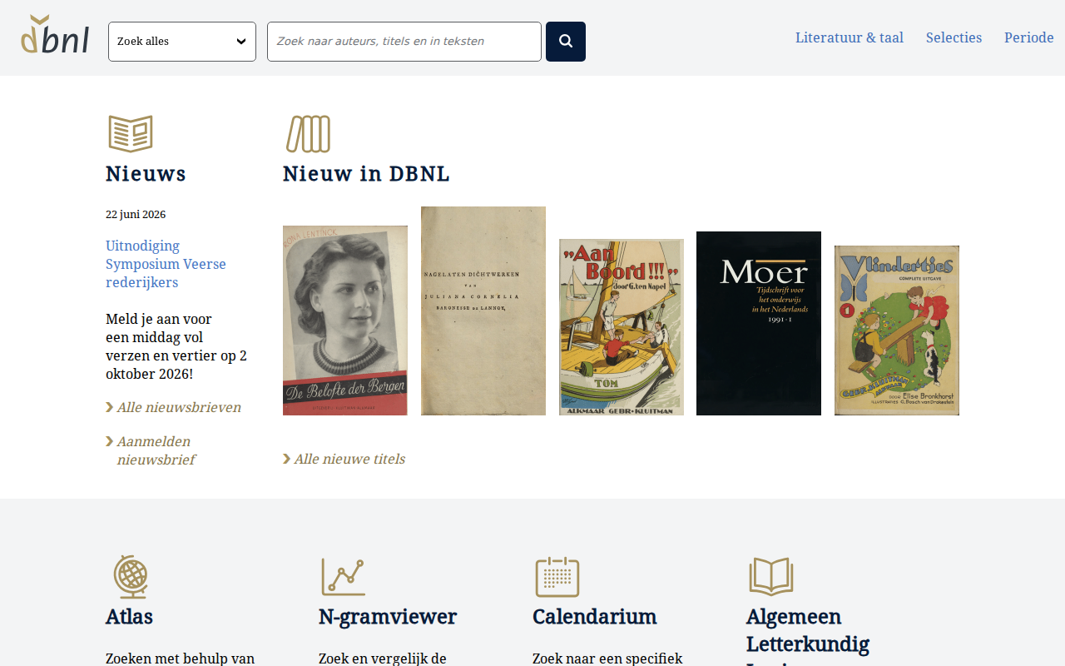
Task: Click the calendar icon above Calendarium
Action: (x=557, y=576)
